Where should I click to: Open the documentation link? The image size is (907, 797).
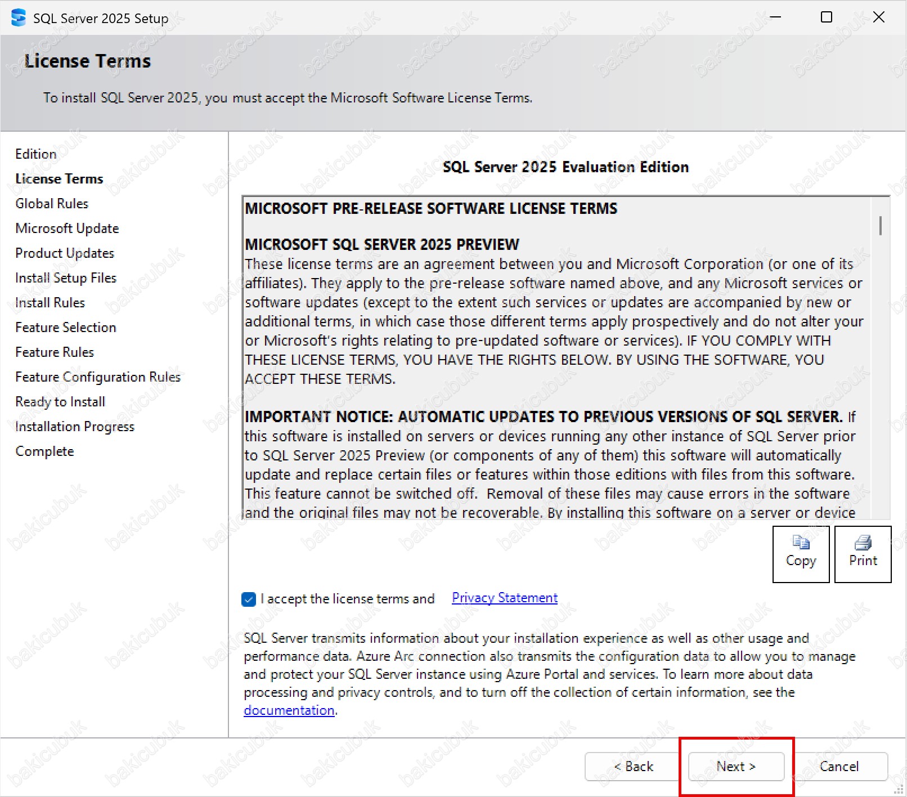click(289, 710)
